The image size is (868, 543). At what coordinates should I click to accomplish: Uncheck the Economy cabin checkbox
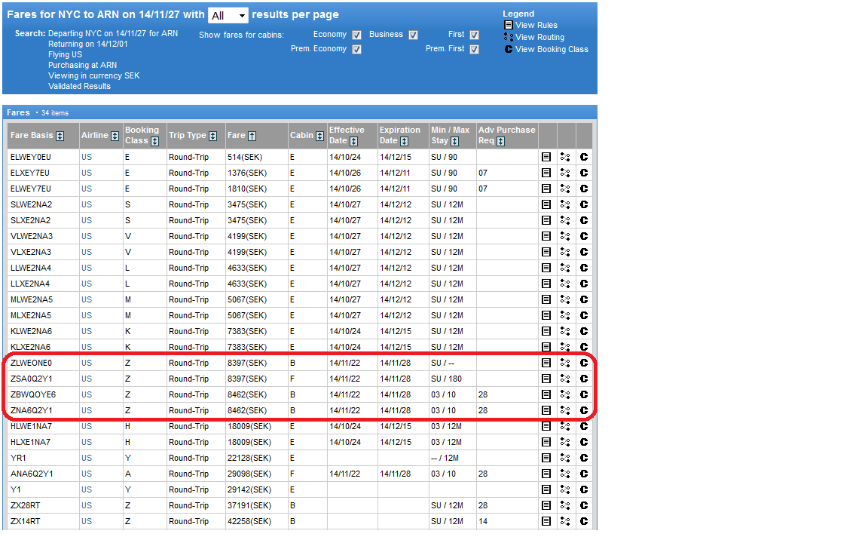click(x=356, y=35)
